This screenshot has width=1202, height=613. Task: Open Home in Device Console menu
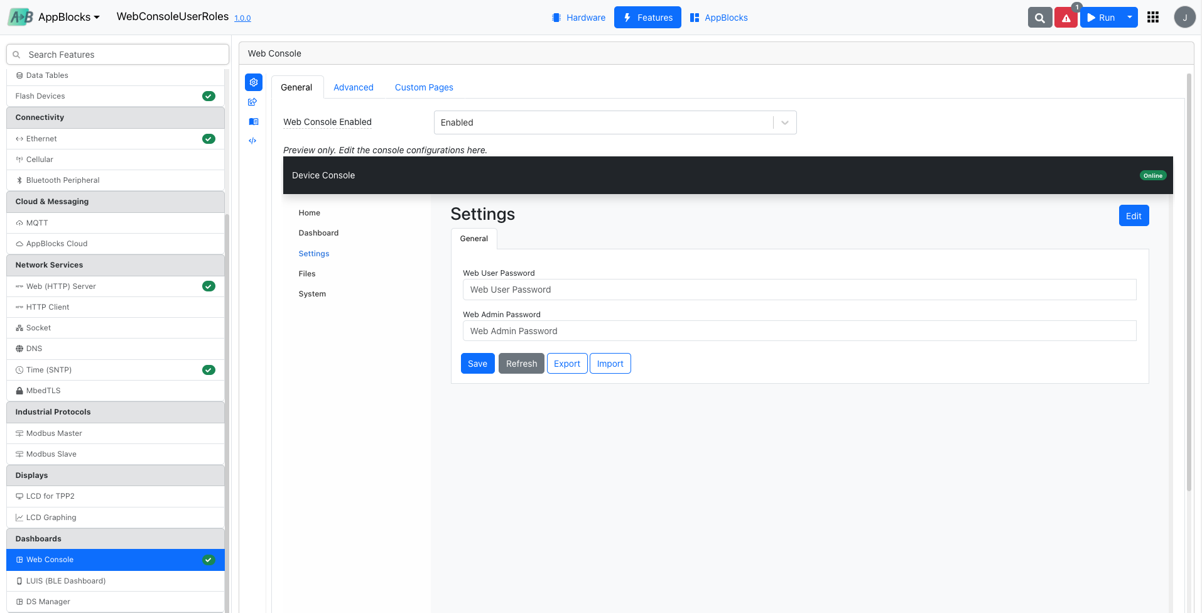click(310, 213)
